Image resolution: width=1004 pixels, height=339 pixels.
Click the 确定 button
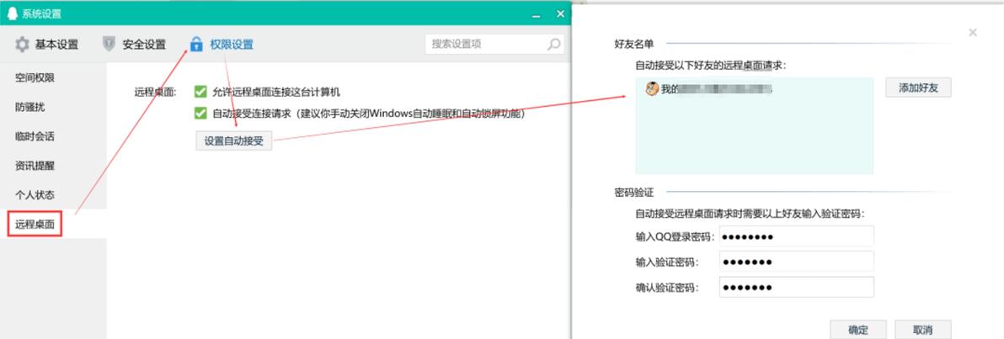point(858,330)
